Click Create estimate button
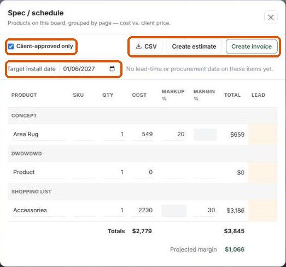The width and height of the screenshot is (286, 267). tap(194, 47)
